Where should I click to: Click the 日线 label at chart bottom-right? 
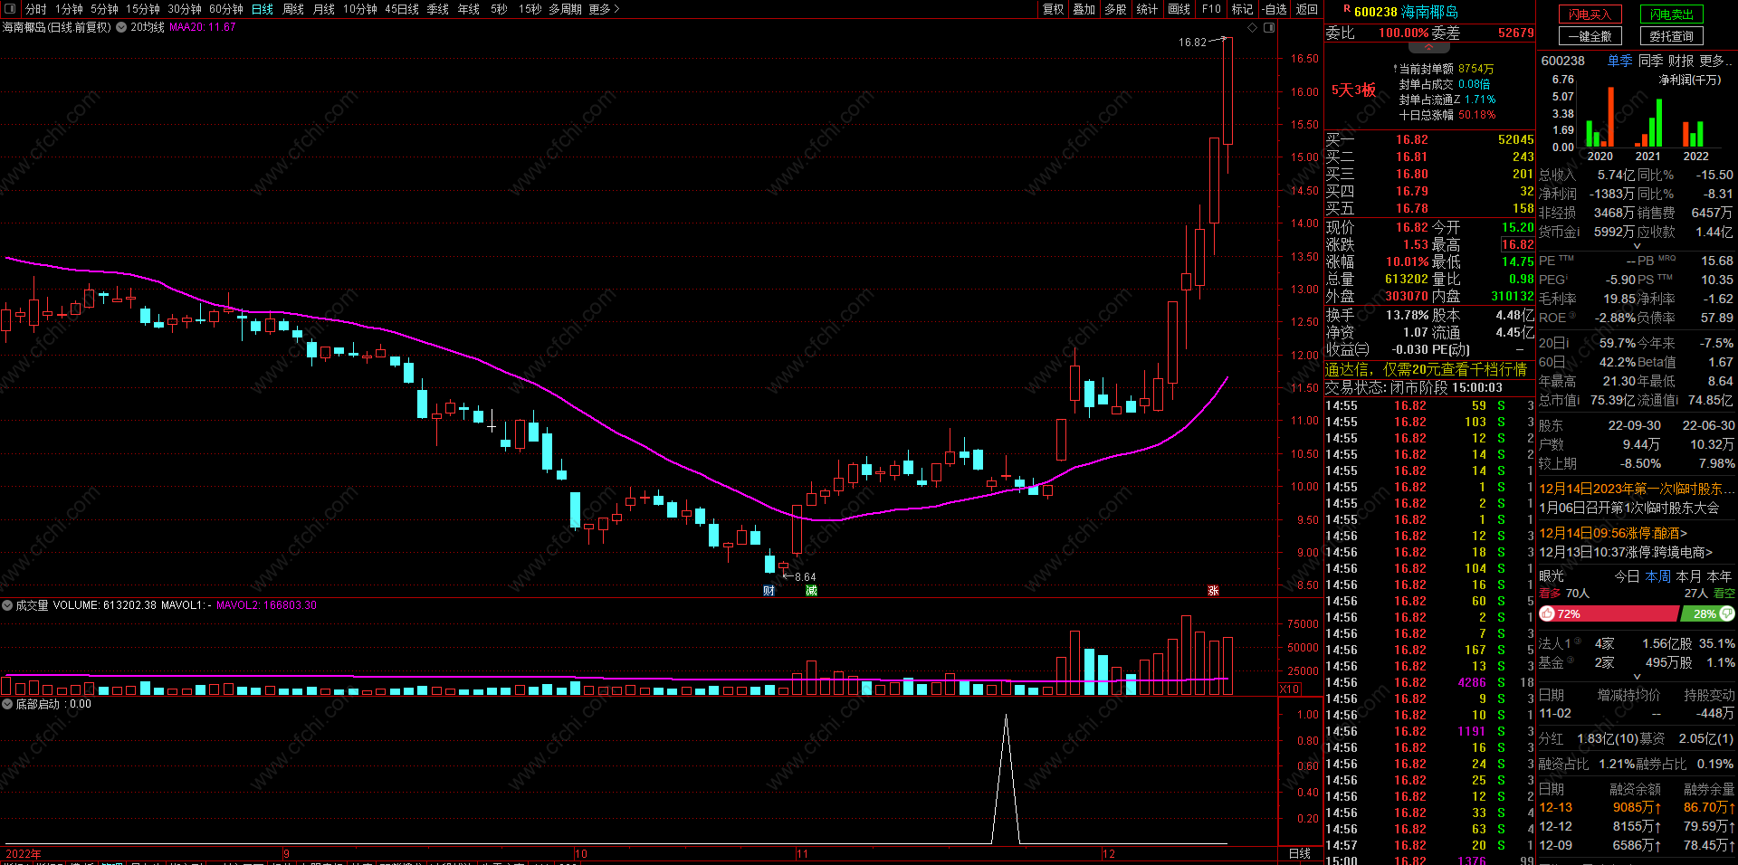click(x=1300, y=853)
